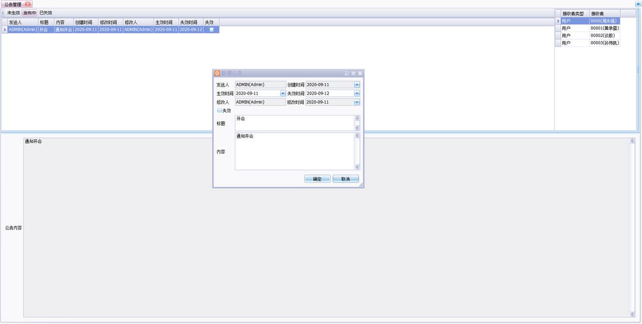Click scroll-down arrow of 标题 field

pyautogui.click(x=357, y=128)
